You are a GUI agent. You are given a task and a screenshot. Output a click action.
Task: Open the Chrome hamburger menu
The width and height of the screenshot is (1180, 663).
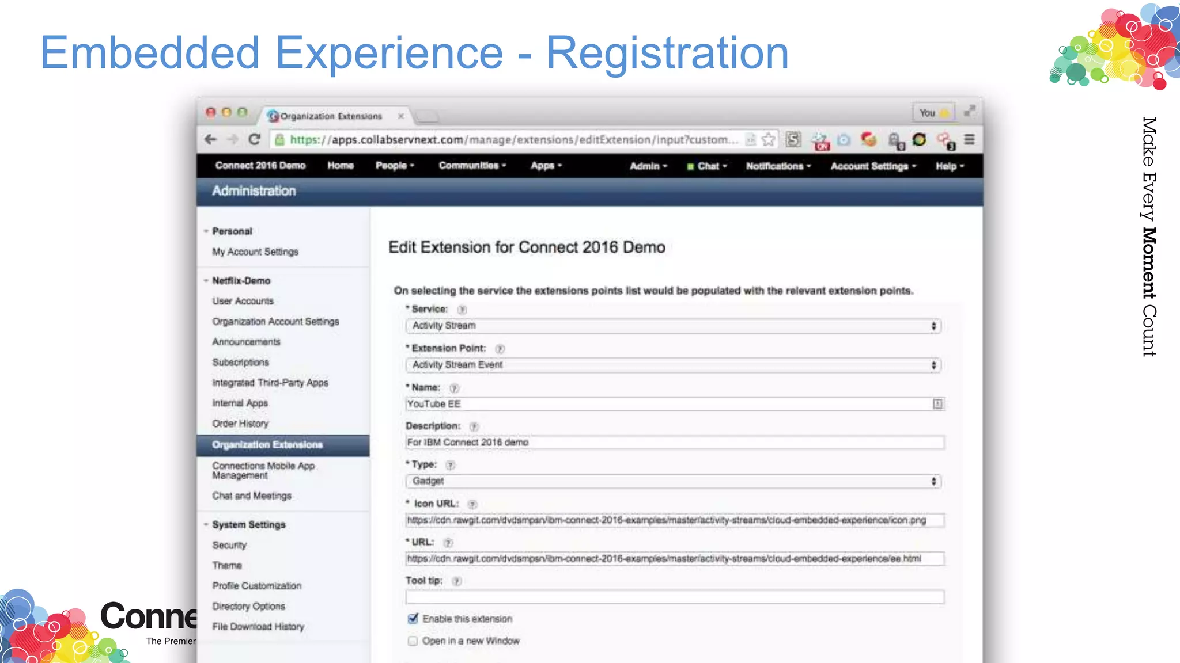pos(970,139)
